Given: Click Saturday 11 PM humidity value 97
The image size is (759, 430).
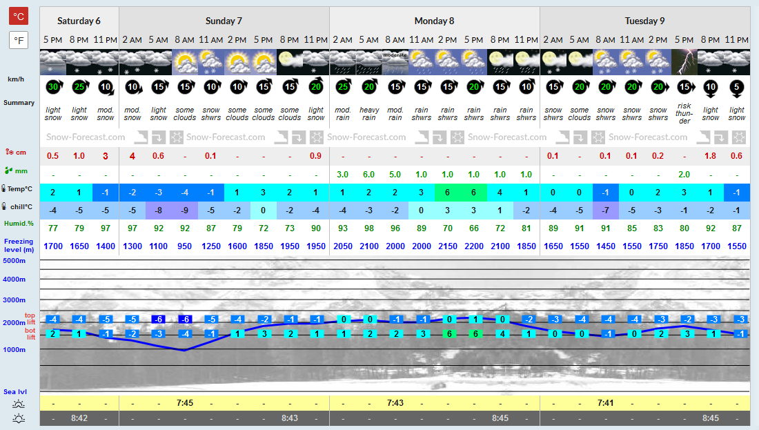Looking at the screenshot, I should (106, 228).
